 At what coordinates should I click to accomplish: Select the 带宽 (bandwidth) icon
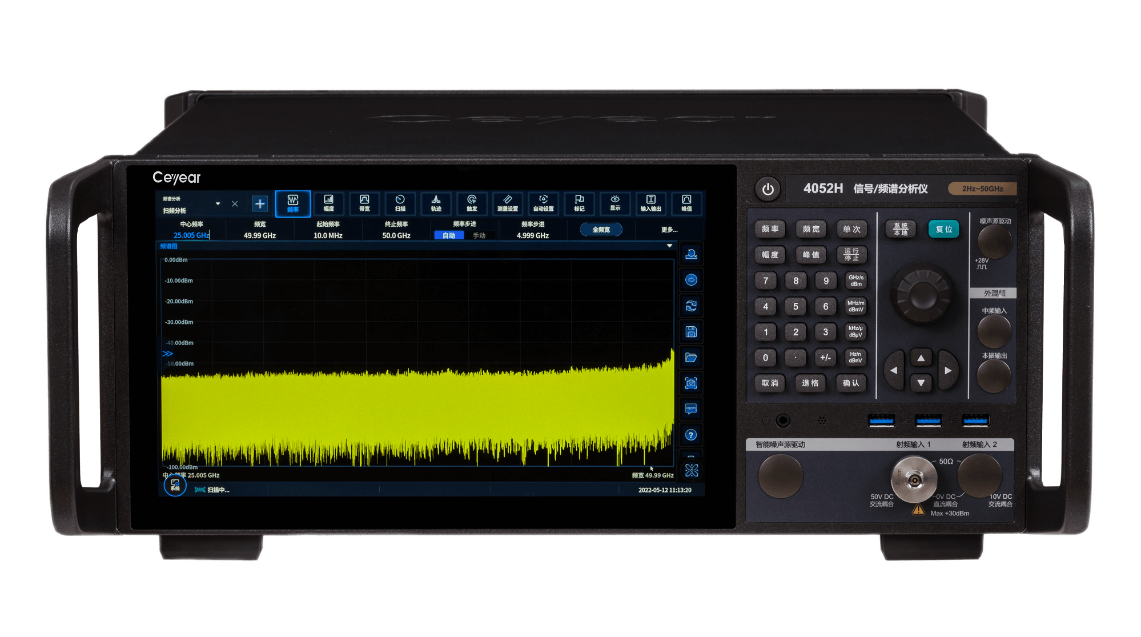tap(364, 203)
